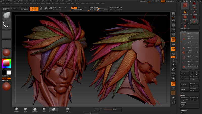The width and height of the screenshot is (202, 114).
Task: Expand the Split section
Action: tap(182, 93)
